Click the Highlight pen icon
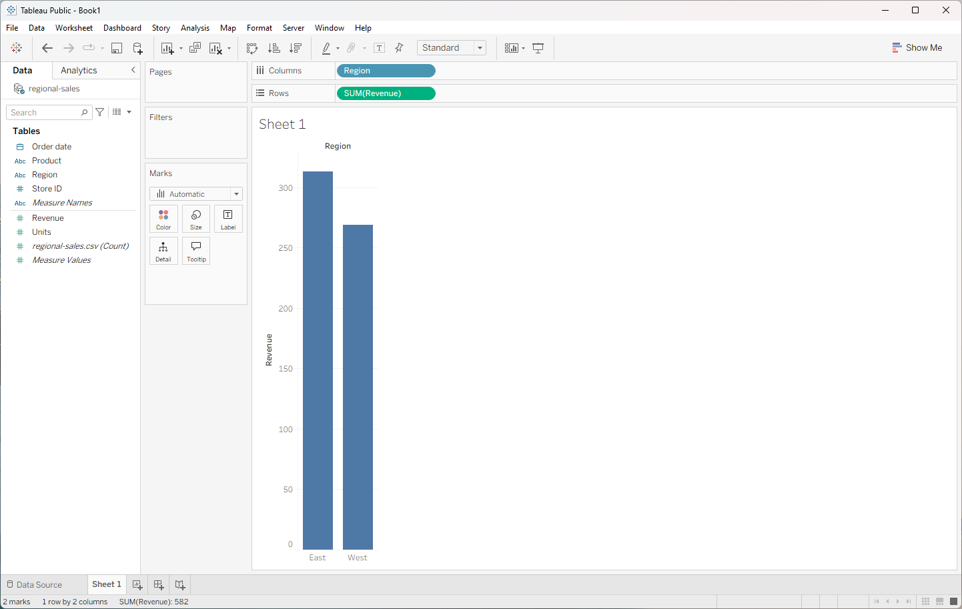 tap(326, 48)
